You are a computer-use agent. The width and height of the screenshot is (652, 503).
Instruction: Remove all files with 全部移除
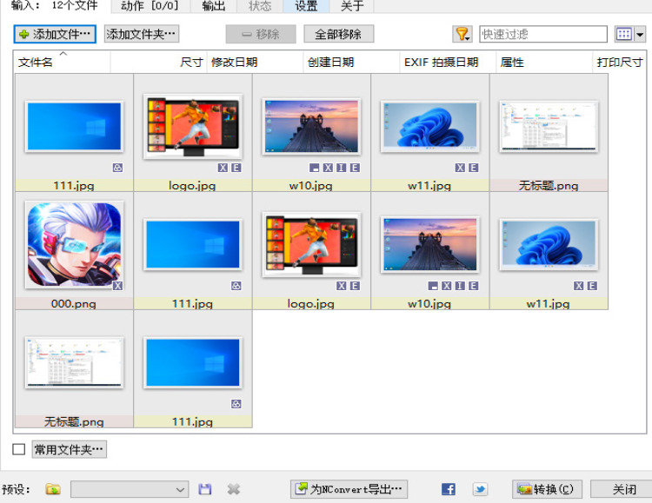(338, 34)
